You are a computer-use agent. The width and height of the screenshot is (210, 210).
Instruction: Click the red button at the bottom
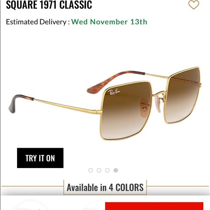154,206
